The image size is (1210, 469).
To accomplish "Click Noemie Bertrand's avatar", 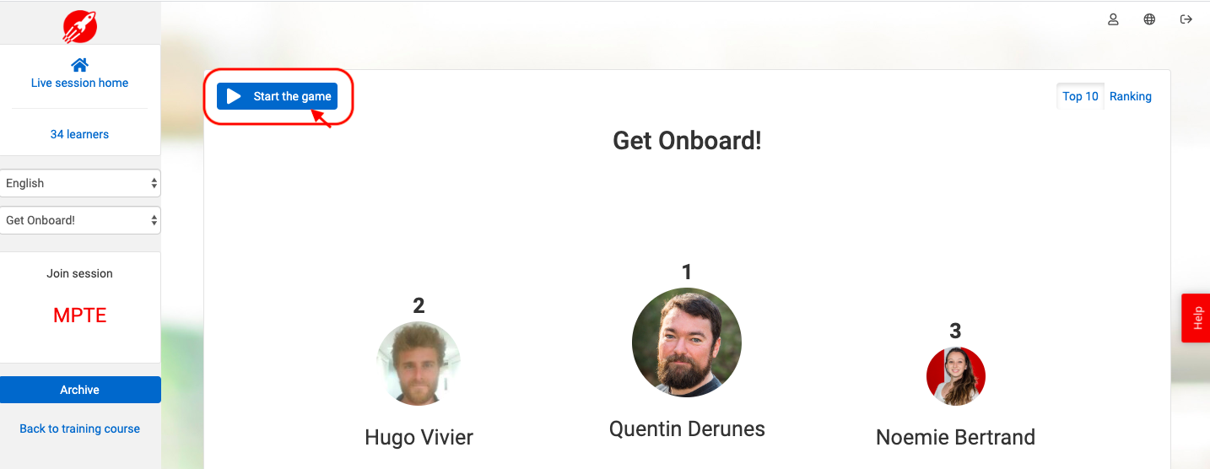I will click(x=956, y=376).
